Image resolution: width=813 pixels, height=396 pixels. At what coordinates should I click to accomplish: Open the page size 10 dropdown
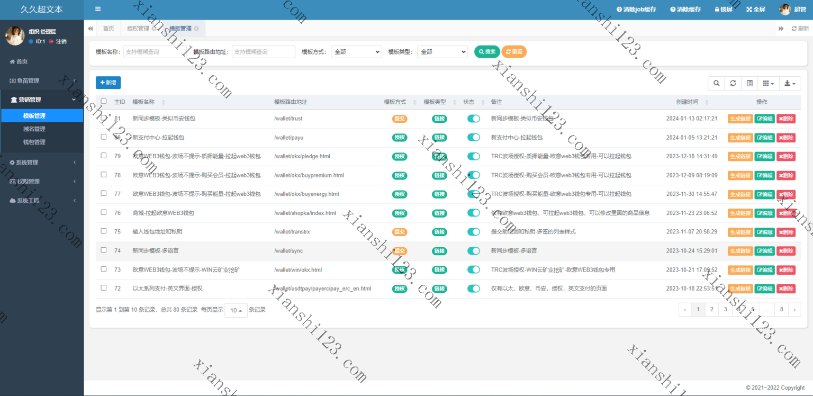pos(236,310)
